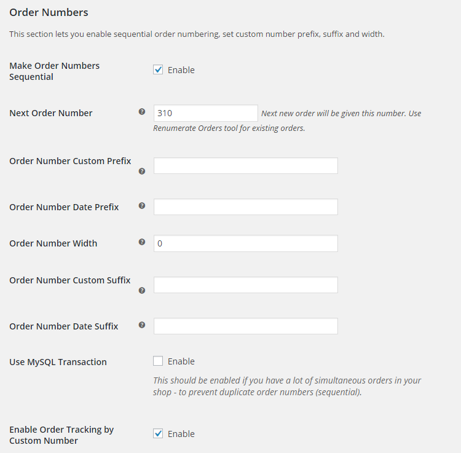
Task: Focus the Next Order Number input field
Action: point(205,113)
